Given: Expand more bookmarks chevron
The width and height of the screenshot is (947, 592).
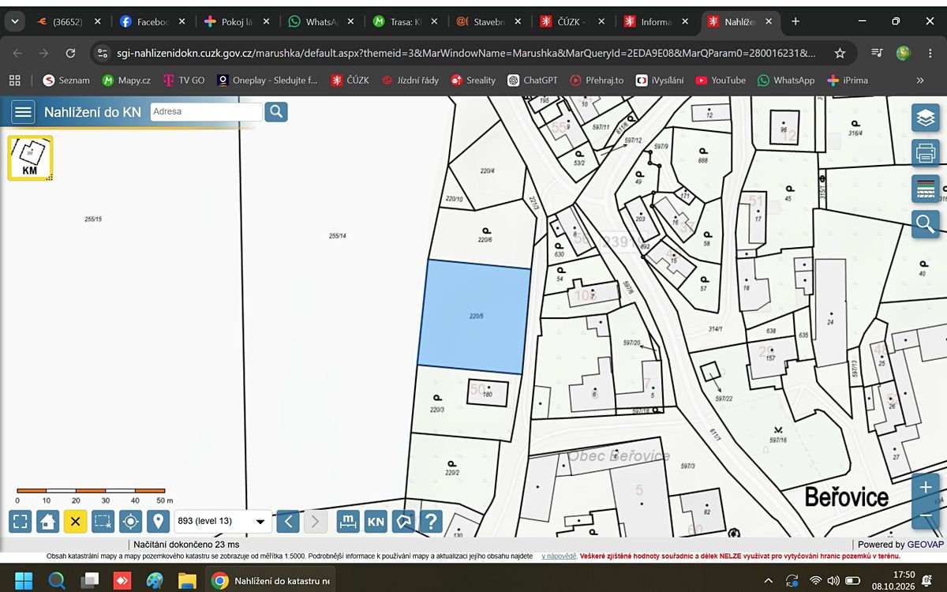Looking at the screenshot, I should pos(919,80).
